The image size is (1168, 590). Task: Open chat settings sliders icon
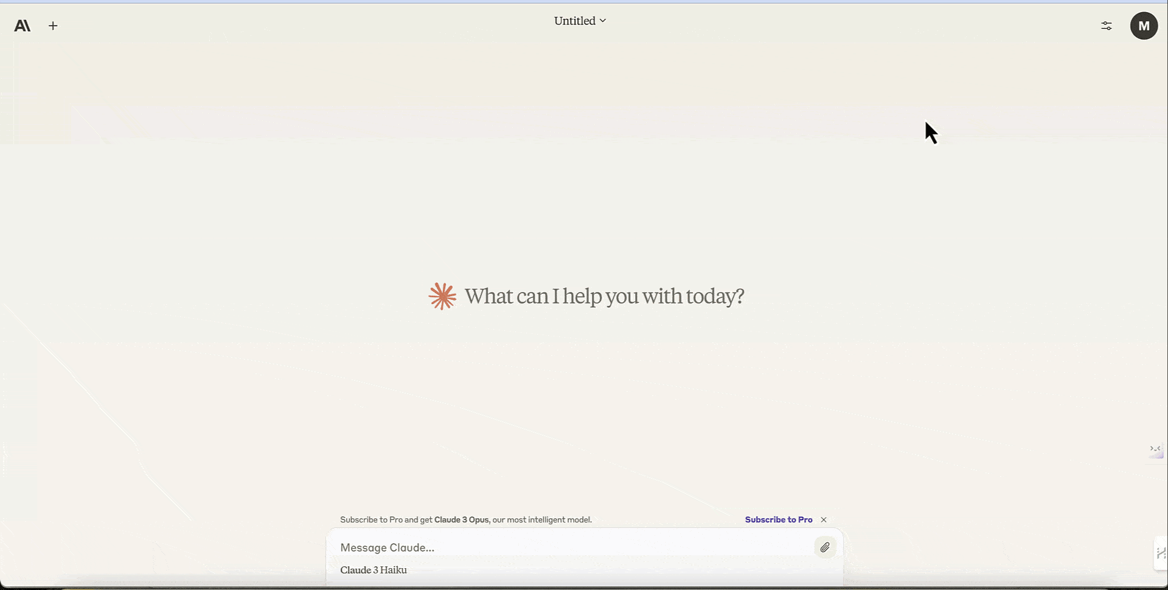point(1107,26)
